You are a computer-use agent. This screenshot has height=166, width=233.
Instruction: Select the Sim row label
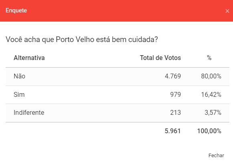tap(19, 94)
